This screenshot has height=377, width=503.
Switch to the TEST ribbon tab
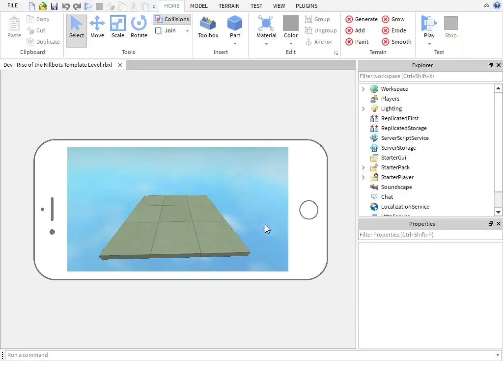(x=256, y=6)
